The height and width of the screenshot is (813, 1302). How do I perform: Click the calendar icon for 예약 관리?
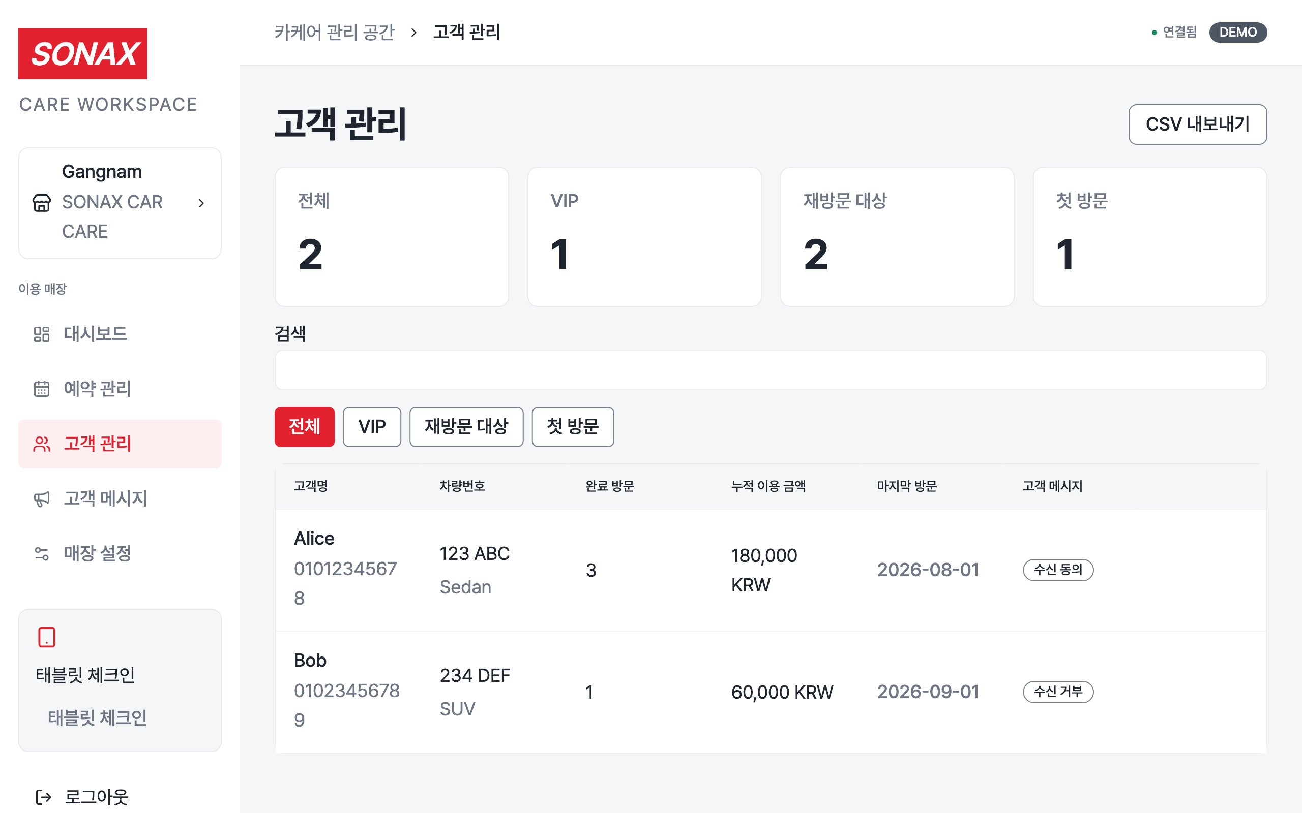tap(41, 389)
